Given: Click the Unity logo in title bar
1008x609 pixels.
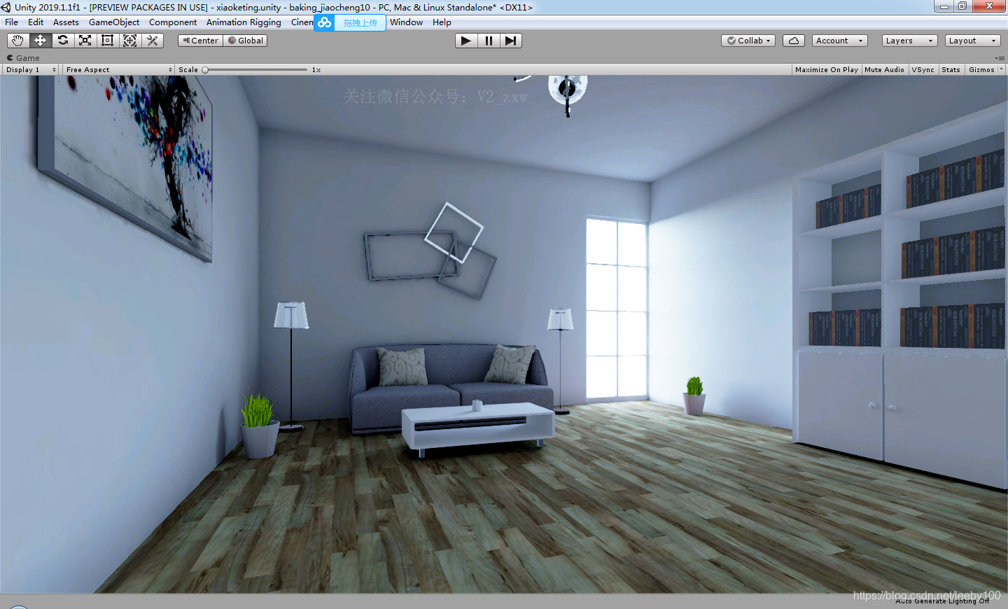Looking at the screenshot, I should 6,7.
